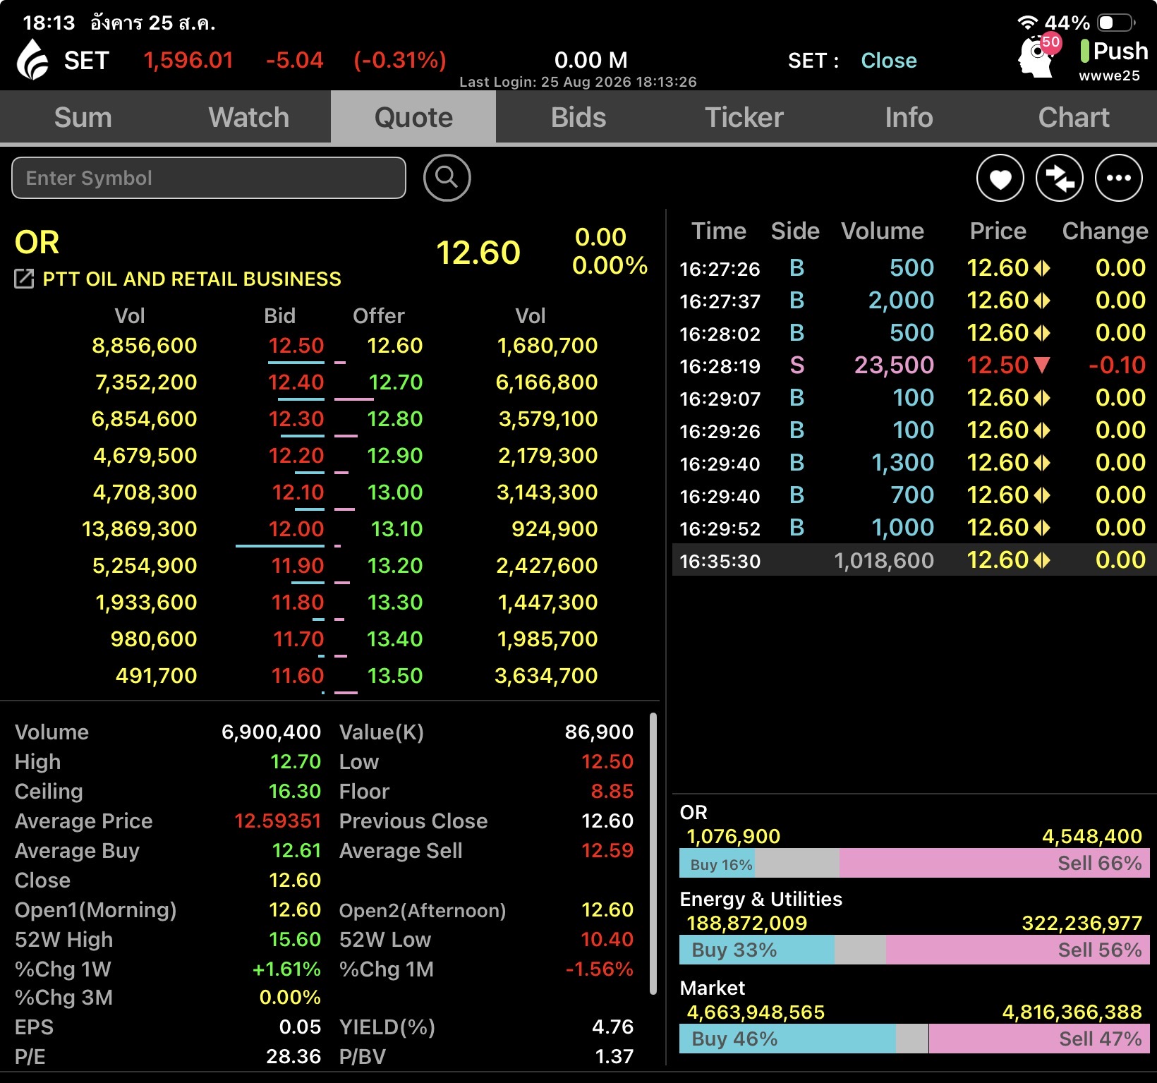
Task: Select the scrollbar beside stock statistics
Action: pos(653,854)
